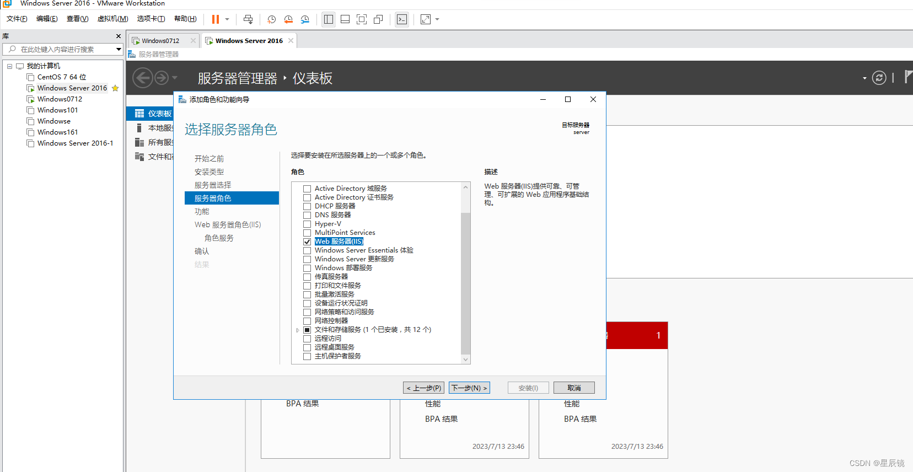Viewport: 913px width, 472px height.
Task: Check the MultiPoint Services role
Action: click(x=307, y=233)
